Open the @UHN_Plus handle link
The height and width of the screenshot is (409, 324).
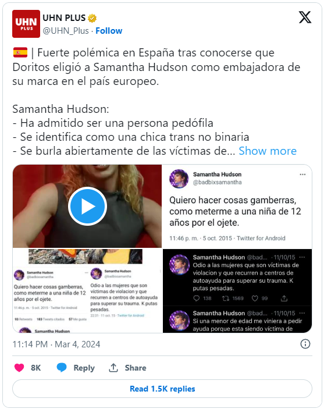66,31
